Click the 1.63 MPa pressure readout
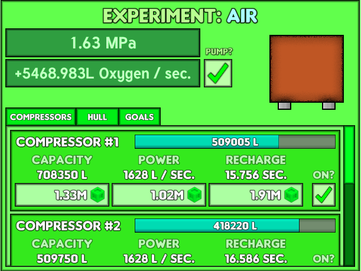This screenshot has width=361, height=271. pyautogui.click(x=103, y=43)
